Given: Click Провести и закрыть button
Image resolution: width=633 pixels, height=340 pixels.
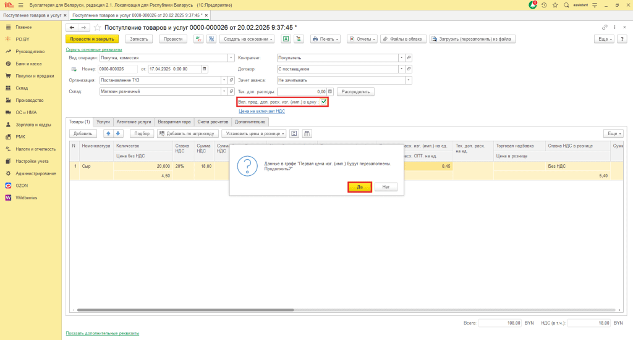Looking at the screenshot, I should click(92, 39).
